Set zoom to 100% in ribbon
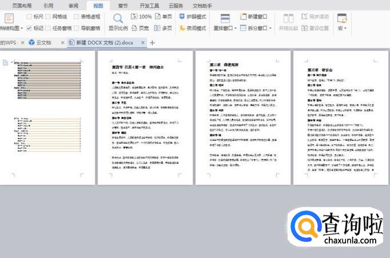390x258 pixels. pyautogui.click(x=141, y=17)
